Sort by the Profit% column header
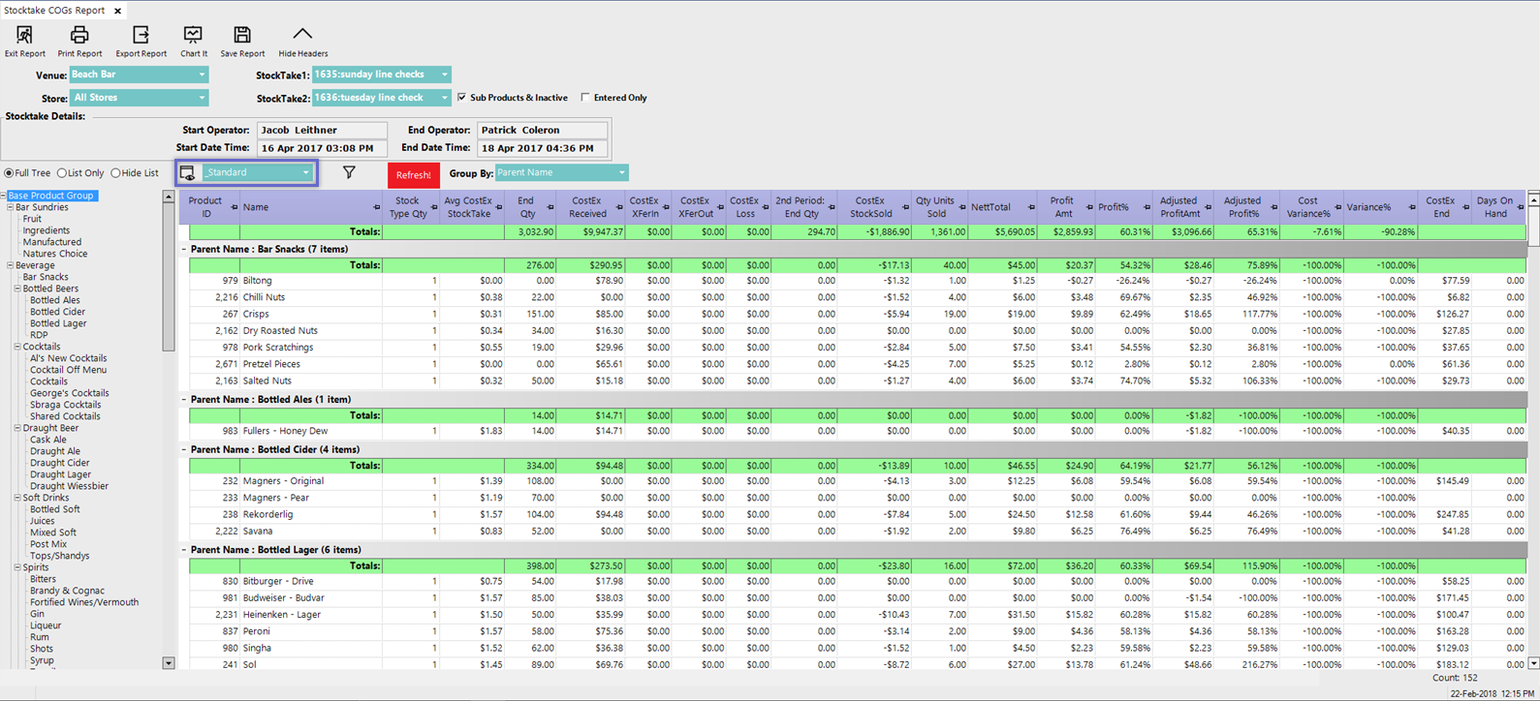 point(1114,207)
